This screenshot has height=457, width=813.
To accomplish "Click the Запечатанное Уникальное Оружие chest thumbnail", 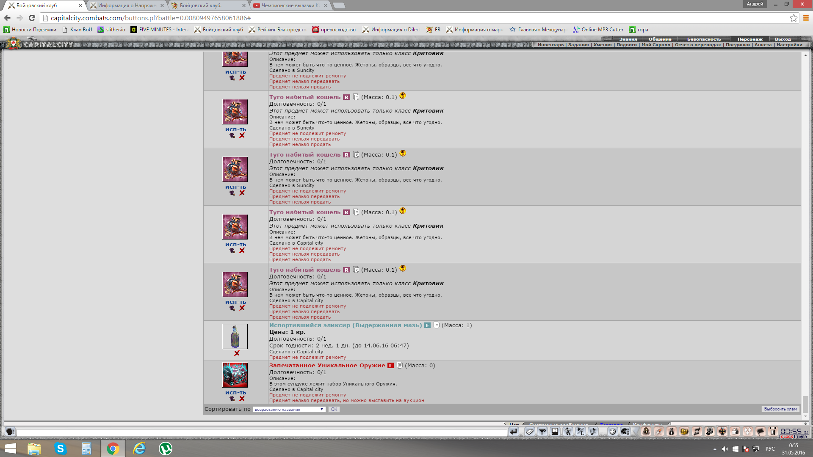I will click(x=235, y=375).
